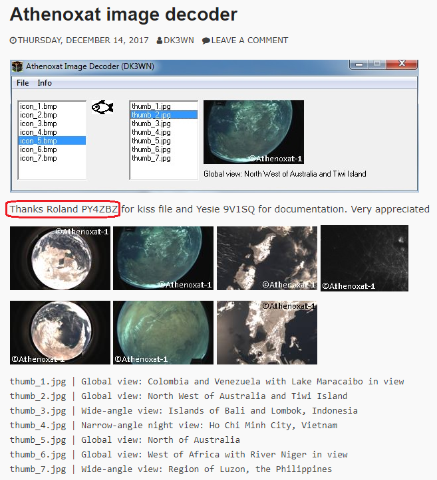
Task: Click 'Thanks Roland PY4ZBZ' text
Action: coord(63,209)
